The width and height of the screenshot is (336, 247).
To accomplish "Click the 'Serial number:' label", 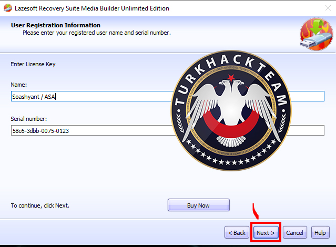I will 29,119.
